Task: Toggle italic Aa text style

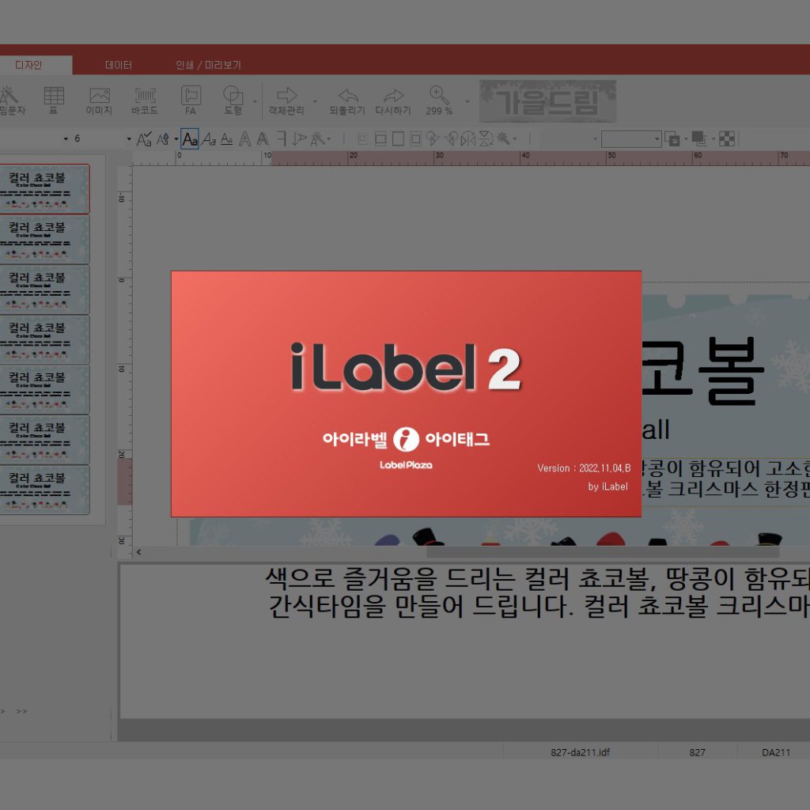Action: pos(209,139)
